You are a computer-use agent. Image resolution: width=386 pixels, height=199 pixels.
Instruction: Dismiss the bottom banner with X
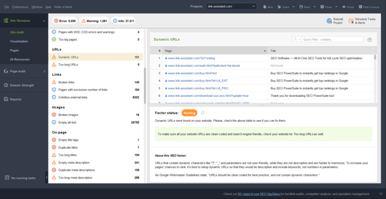tap(381, 194)
